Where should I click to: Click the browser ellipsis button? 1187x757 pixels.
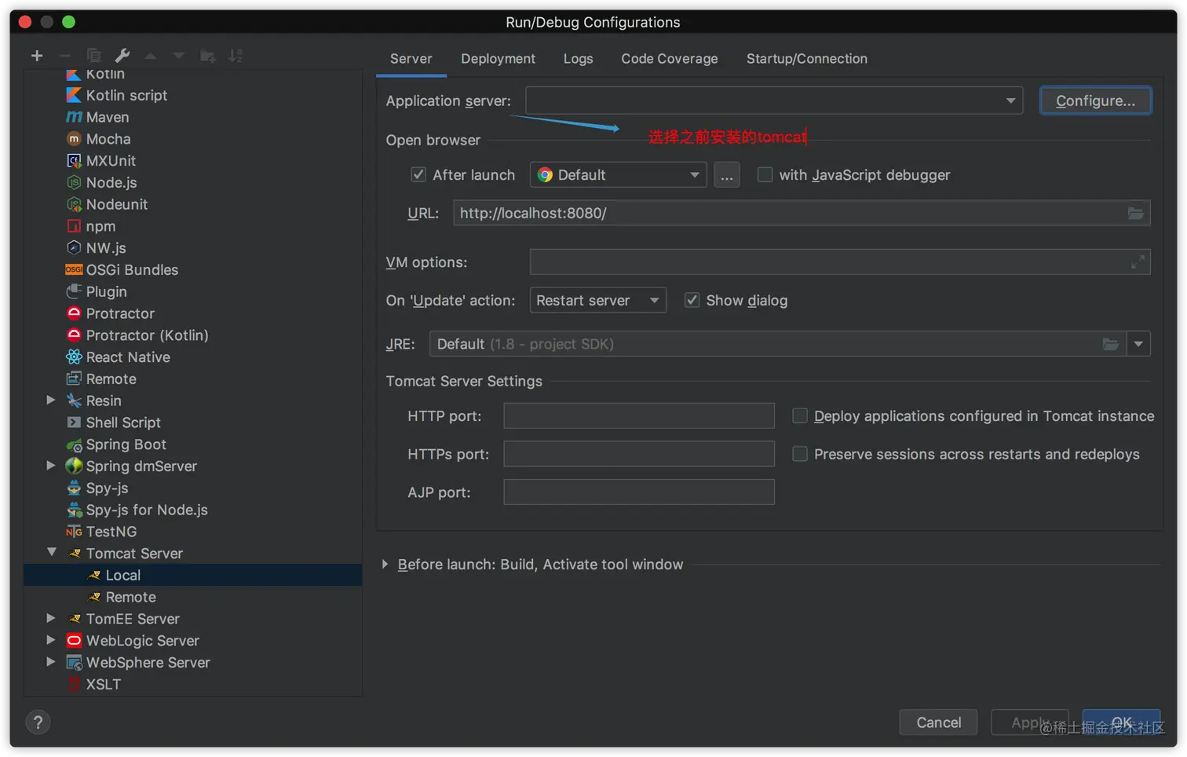point(727,175)
